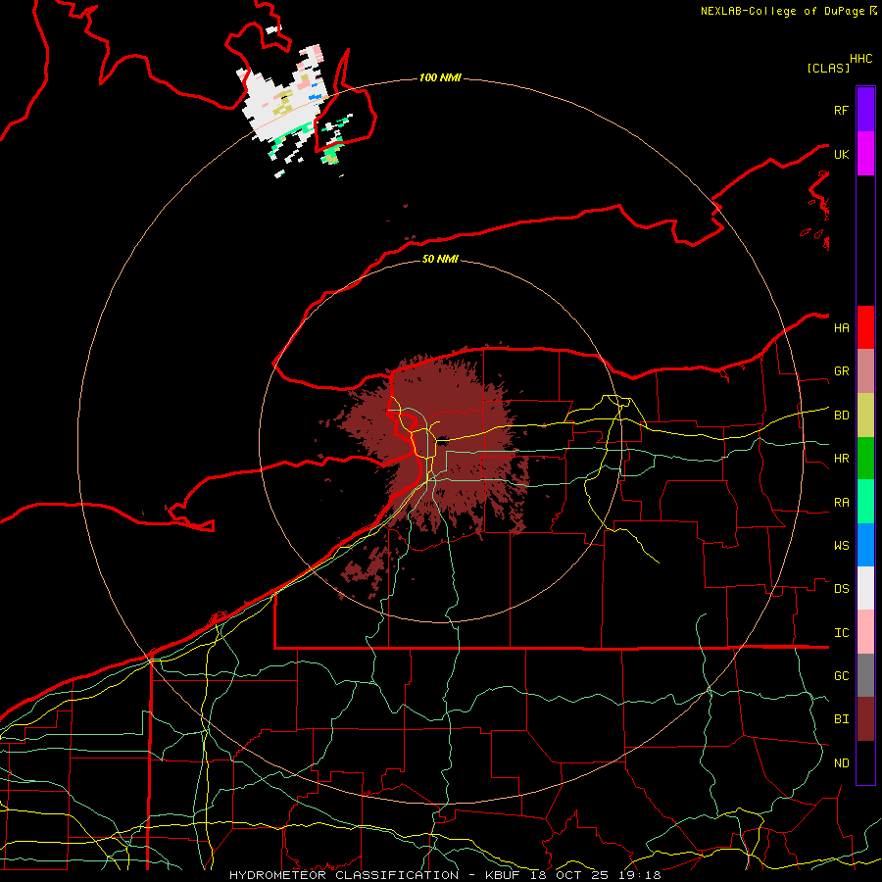Click the white DS legend swatch
This screenshot has width=882, height=882.
(865, 588)
